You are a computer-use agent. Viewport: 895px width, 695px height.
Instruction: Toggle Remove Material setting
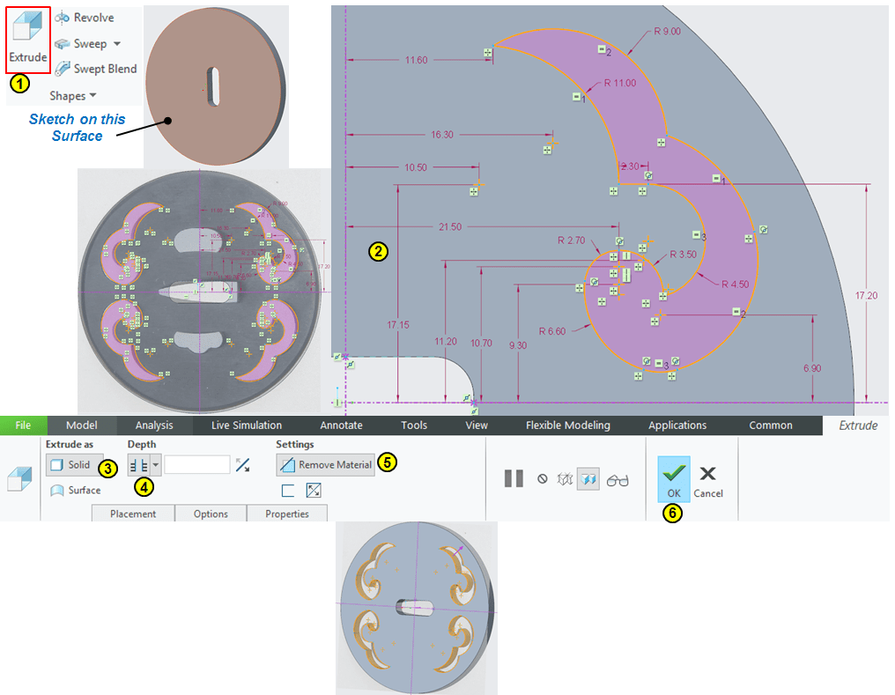click(x=325, y=464)
